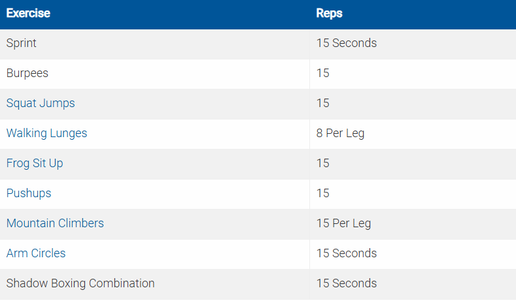
Task: Click the reps value in the Sprint row
Action: pos(346,43)
